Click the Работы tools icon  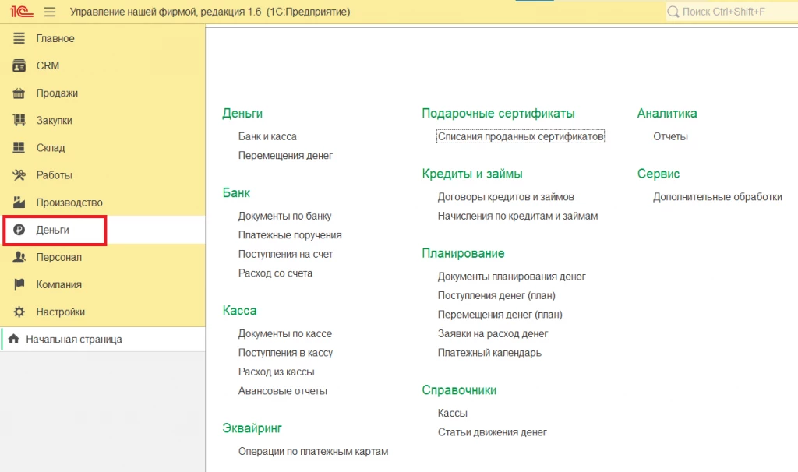coord(19,175)
